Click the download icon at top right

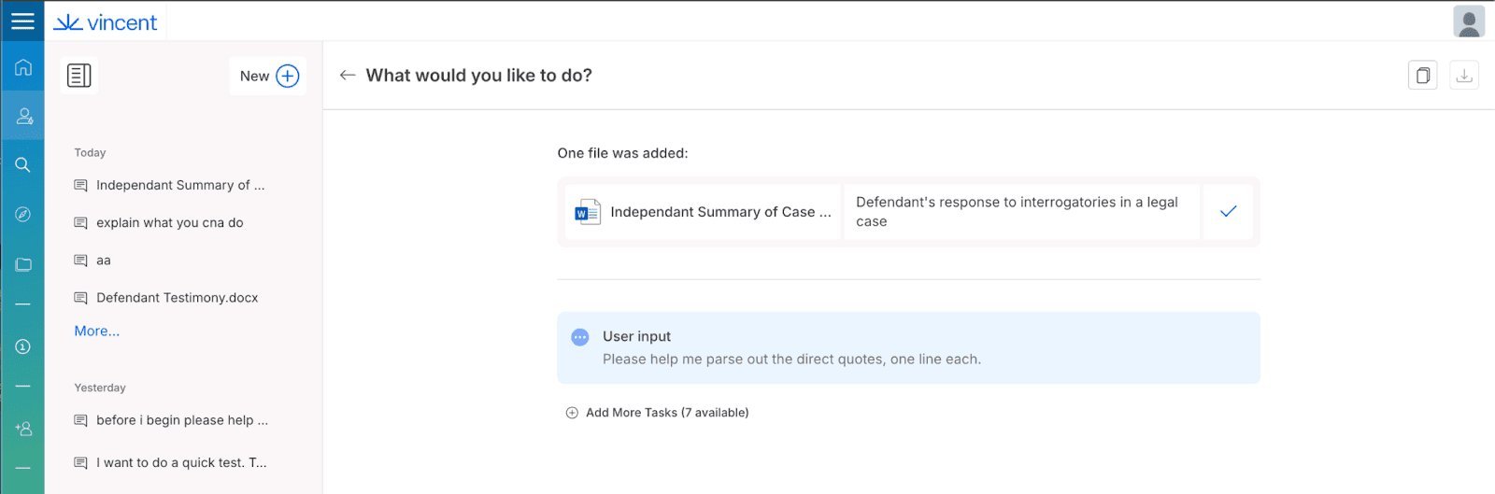(x=1464, y=76)
